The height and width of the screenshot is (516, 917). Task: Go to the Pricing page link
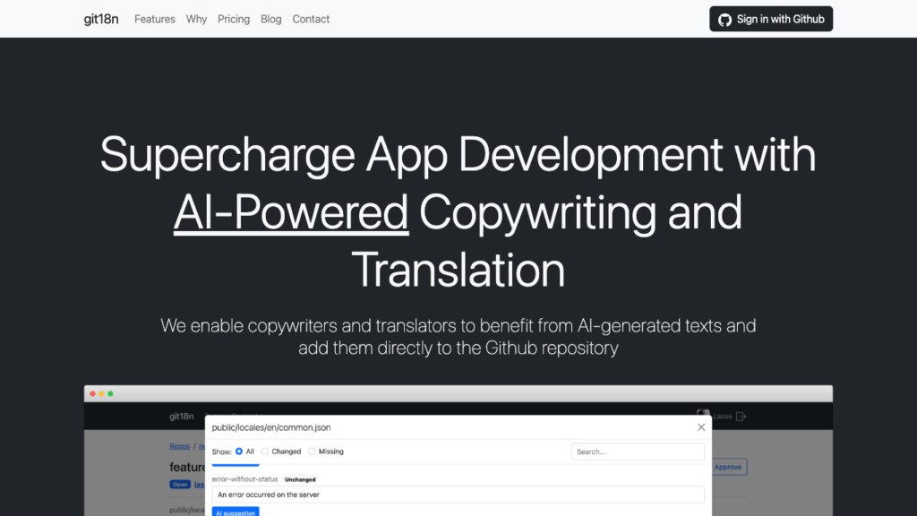[x=234, y=19]
